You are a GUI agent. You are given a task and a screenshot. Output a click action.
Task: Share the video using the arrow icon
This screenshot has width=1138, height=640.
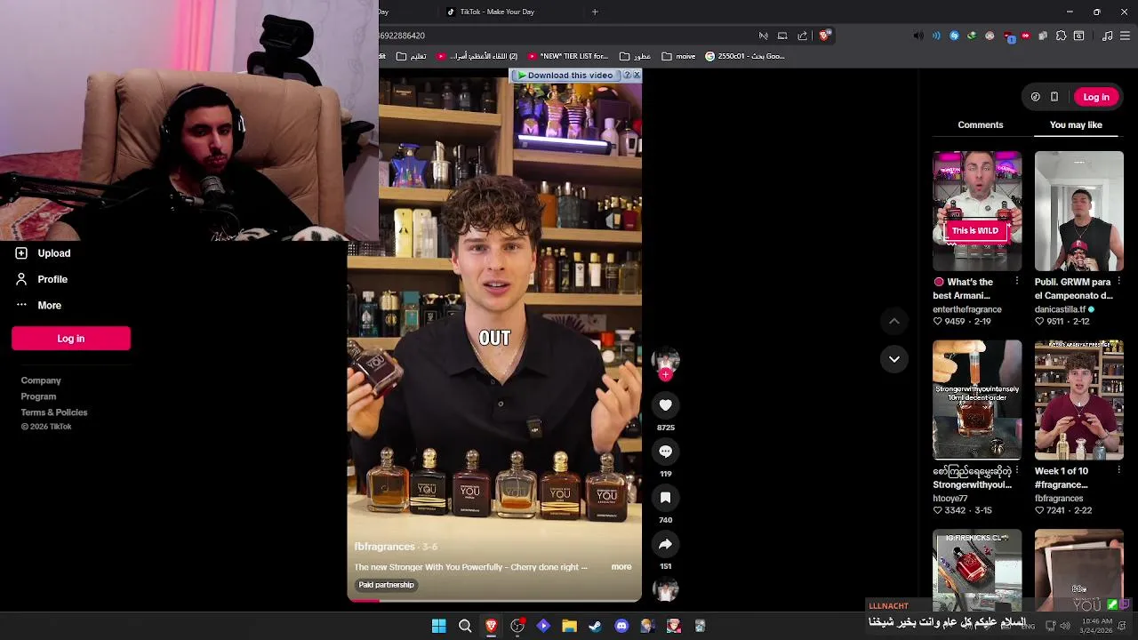click(665, 544)
